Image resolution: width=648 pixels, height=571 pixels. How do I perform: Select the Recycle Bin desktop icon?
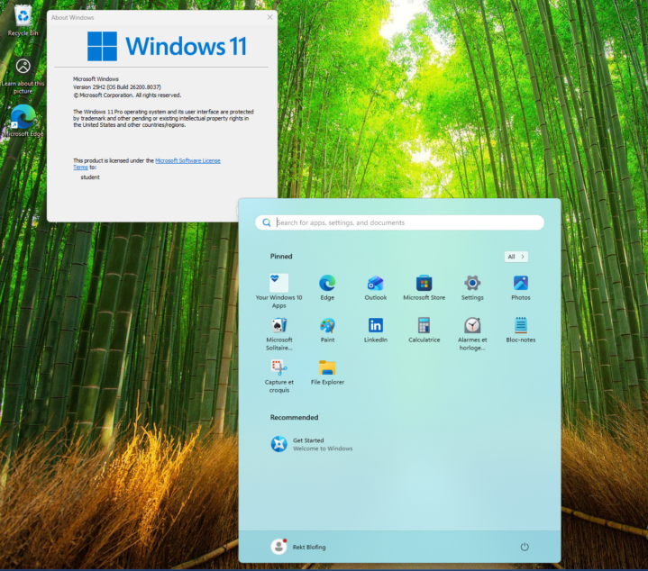[23, 20]
